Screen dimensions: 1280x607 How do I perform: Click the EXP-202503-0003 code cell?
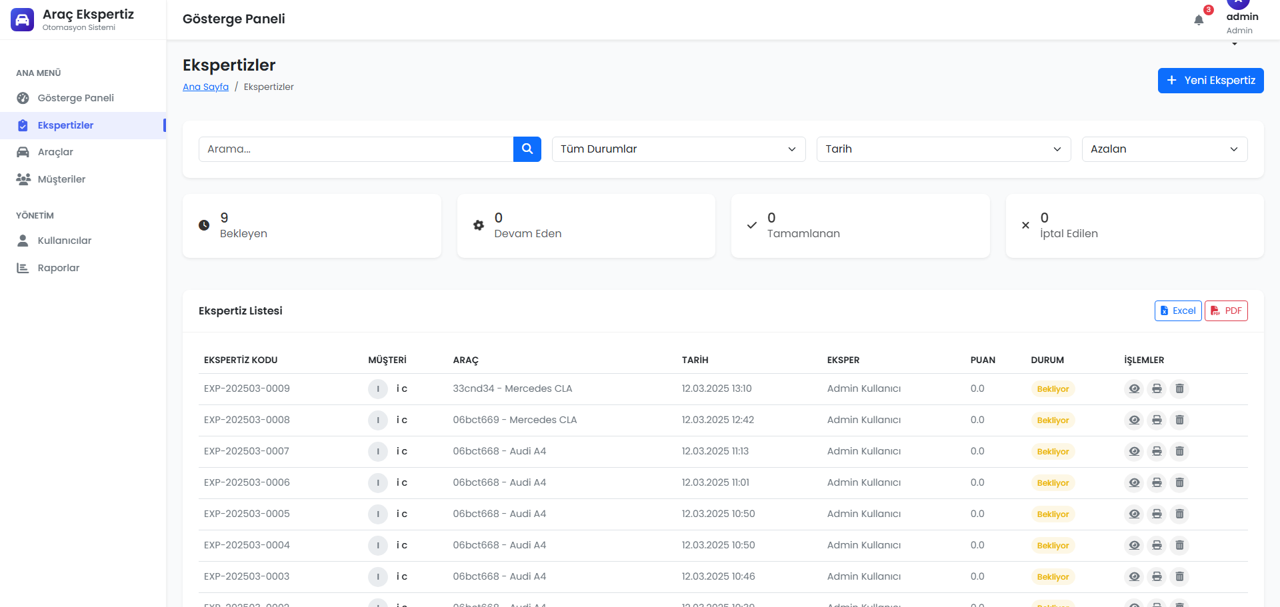(247, 577)
